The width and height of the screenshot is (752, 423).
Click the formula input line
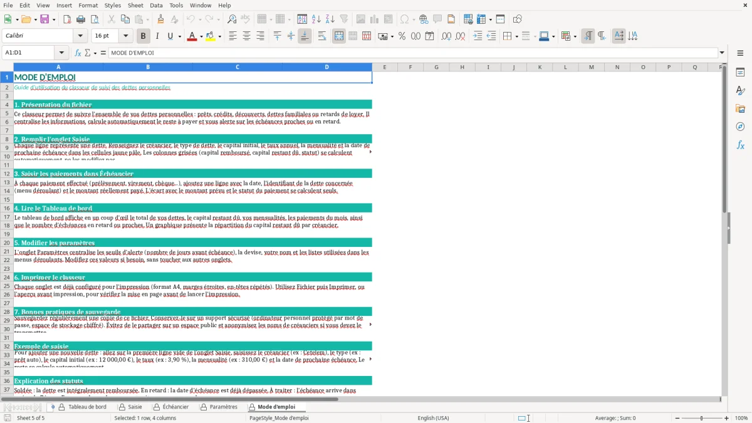pos(413,53)
